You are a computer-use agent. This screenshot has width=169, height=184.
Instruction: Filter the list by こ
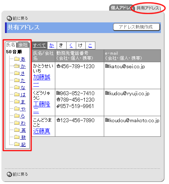(90, 45)
